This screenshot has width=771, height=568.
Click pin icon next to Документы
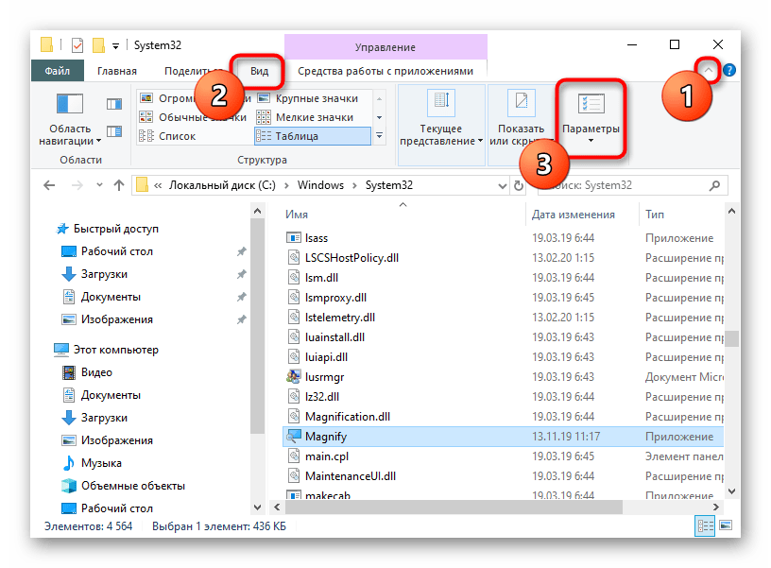click(x=241, y=297)
